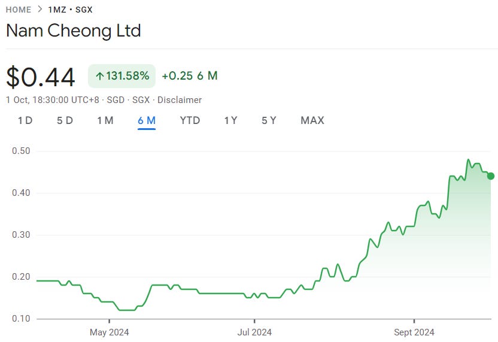This screenshot has width=498, height=342.
Task: Click the 1 Oct, 18:30:00 UTC+8 timestamp
Action: click(53, 100)
